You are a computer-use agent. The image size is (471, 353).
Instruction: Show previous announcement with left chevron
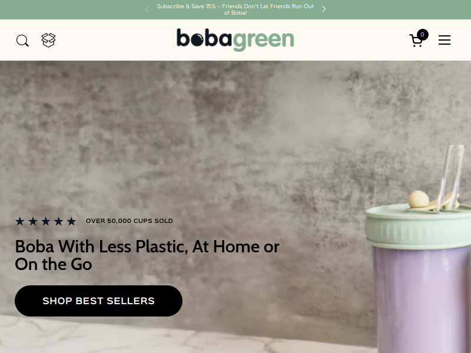point(147,9)
